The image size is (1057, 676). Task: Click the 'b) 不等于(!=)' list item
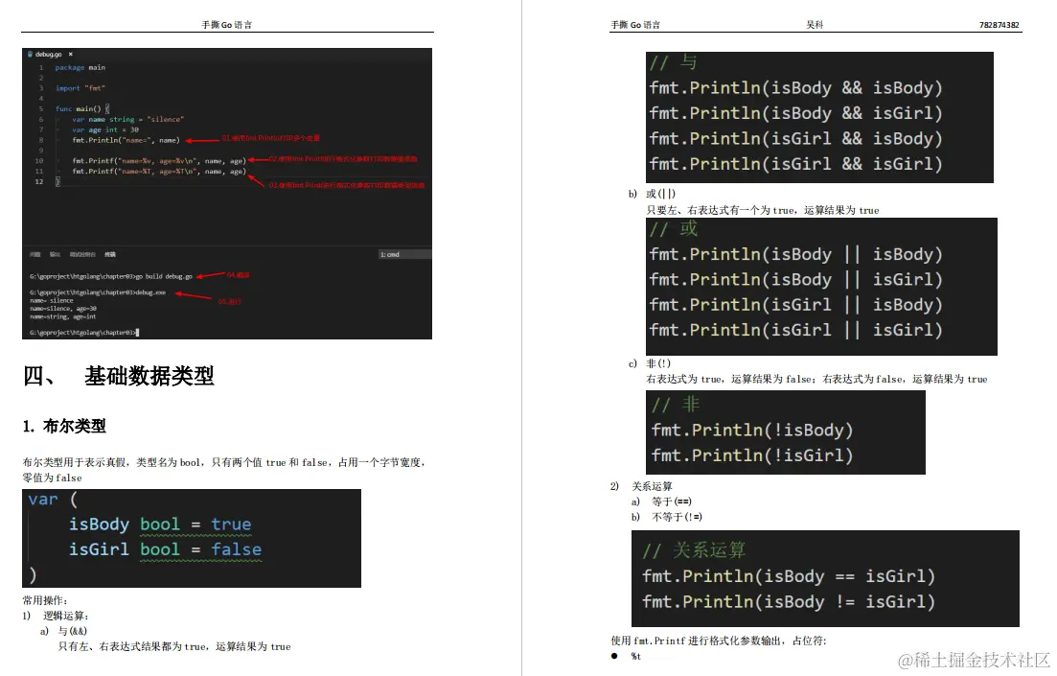[667, 517]
